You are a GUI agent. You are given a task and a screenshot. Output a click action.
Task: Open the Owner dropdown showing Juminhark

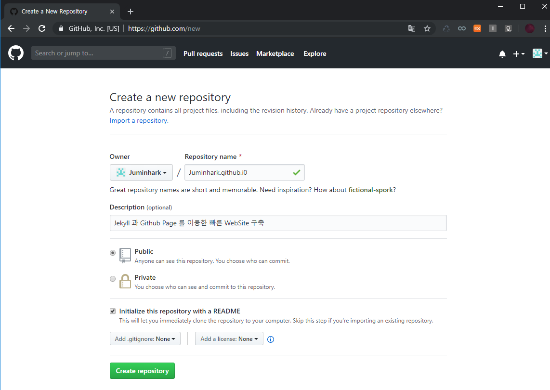coord(142,172)
